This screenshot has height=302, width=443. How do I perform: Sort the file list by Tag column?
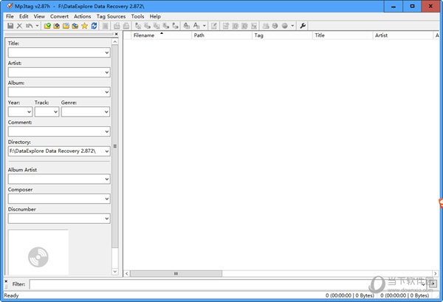282,35
